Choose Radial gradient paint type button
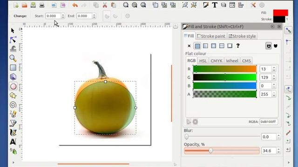The height and width of the screenshot is (167, 298). (214, 46)
